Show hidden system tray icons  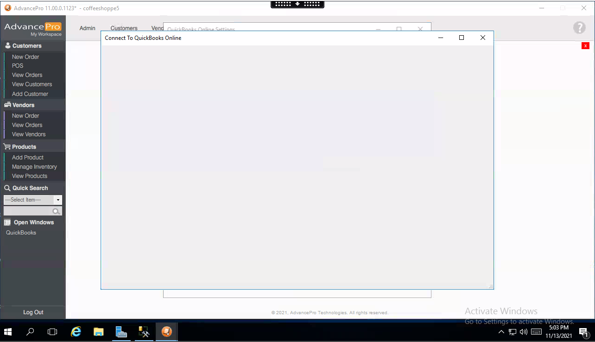[501, 332]
